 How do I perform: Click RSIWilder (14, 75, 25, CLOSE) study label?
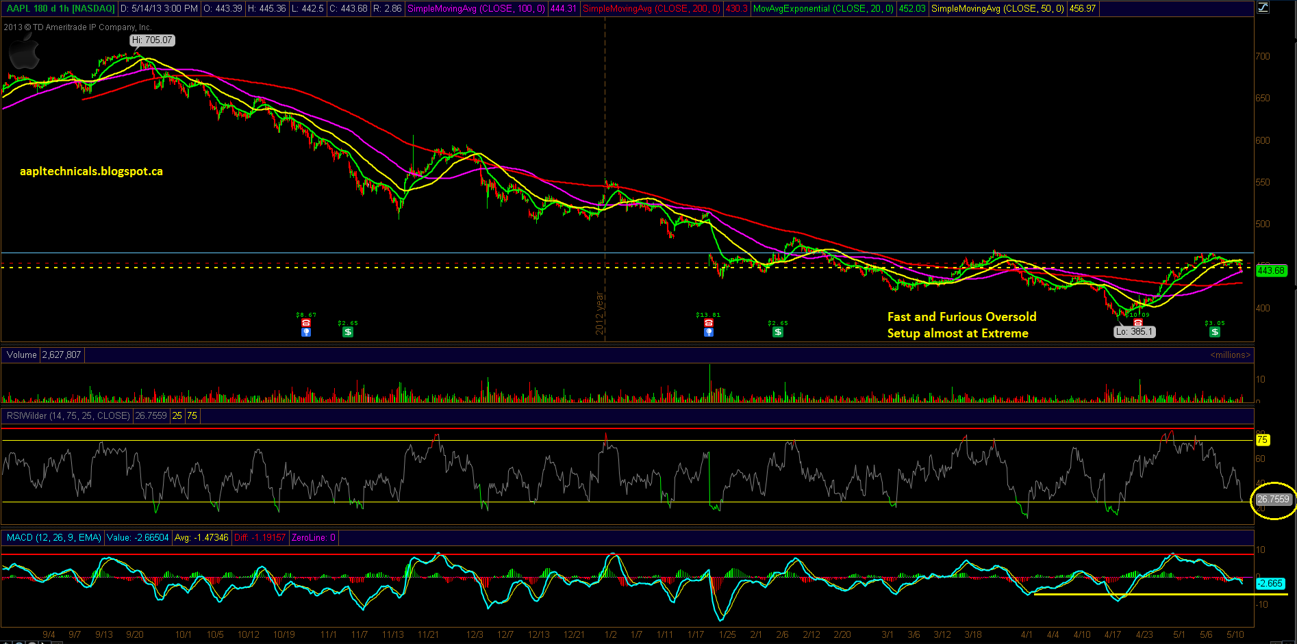(x=68, y=415)
